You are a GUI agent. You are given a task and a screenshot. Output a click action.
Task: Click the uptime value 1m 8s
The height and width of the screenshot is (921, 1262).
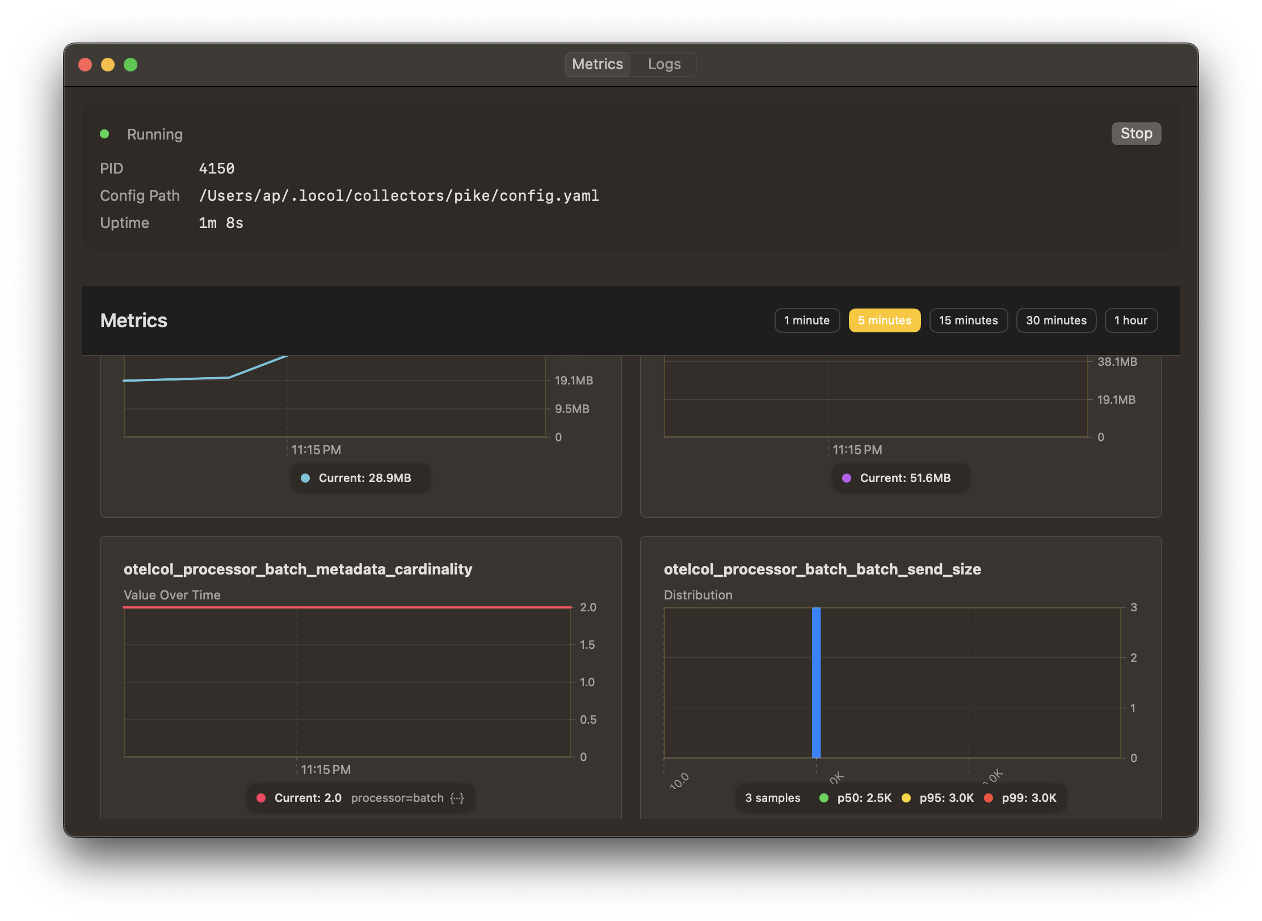coord(221,223)
